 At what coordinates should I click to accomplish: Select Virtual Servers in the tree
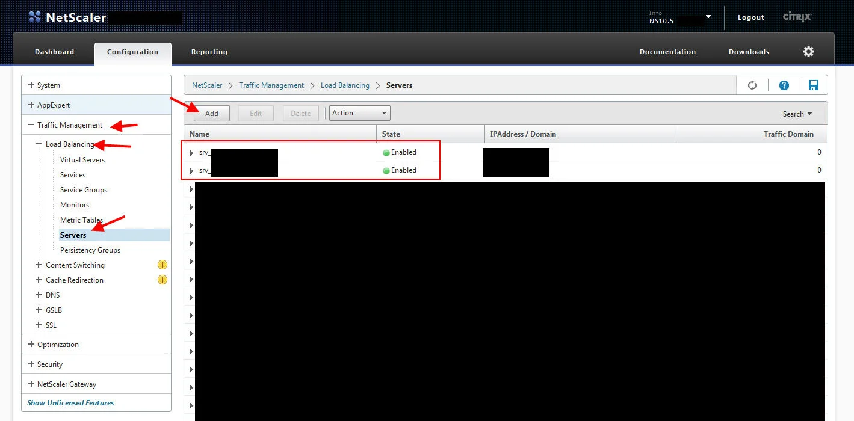click(82, 160)
